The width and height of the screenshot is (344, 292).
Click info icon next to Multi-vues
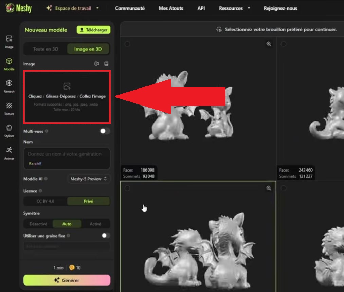point(47,131)
